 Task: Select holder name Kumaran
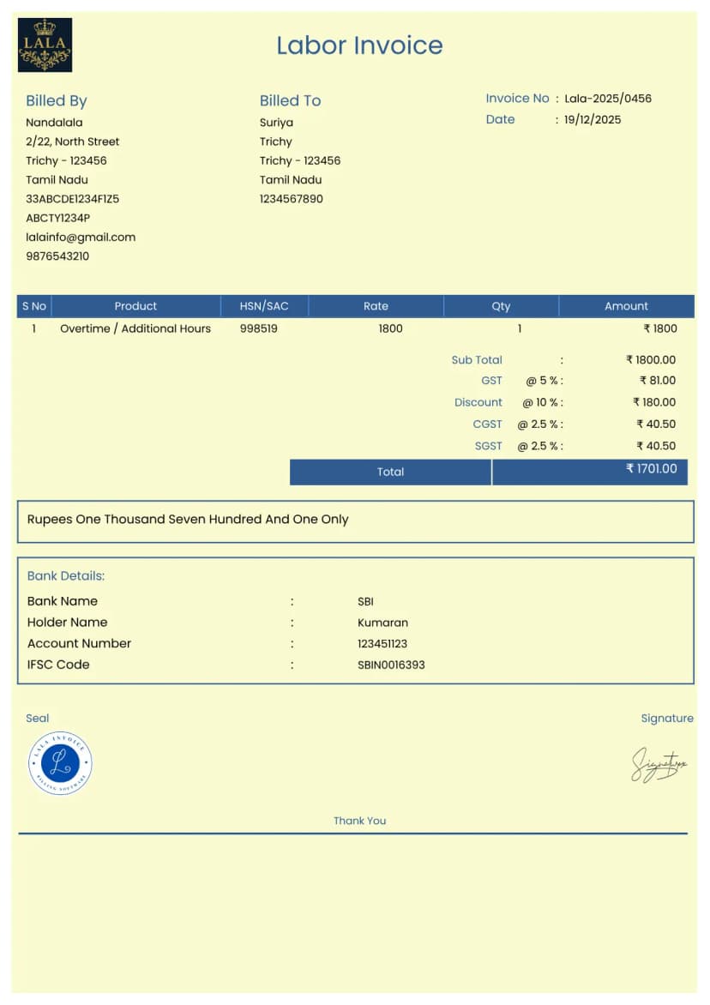click(x=382, y=623)
